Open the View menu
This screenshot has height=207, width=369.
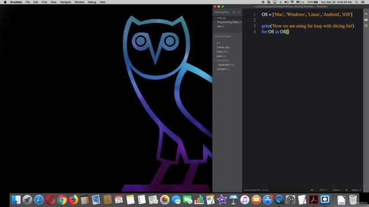click(54, 2)
